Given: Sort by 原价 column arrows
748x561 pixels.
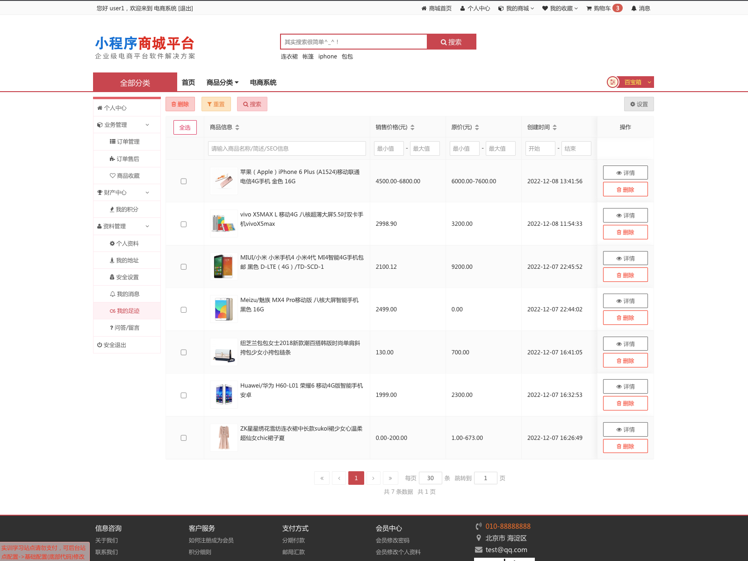Looking at the screenshot, I should click(x=477, y=127).
